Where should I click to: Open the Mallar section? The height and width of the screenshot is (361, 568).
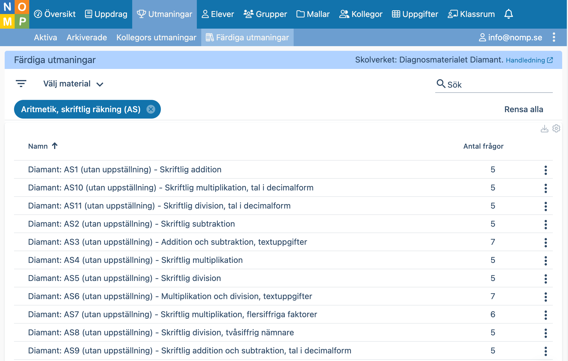tap(313, 14)
